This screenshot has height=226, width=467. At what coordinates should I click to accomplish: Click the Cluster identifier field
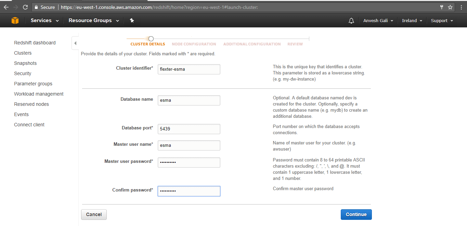point(189,69)
